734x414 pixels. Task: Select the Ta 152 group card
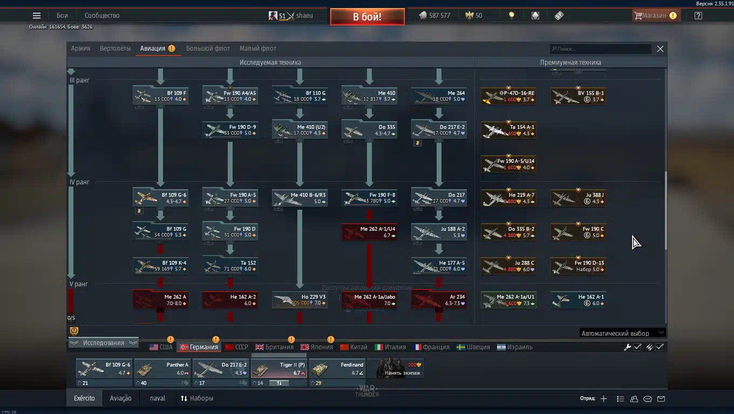pyautogui.click(x=230, y=266)
